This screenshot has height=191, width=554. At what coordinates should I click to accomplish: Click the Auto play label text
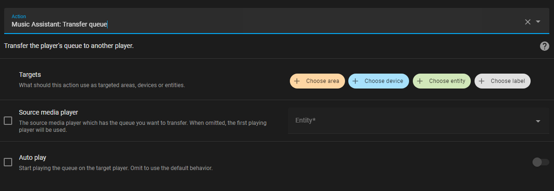coord(32,157)
